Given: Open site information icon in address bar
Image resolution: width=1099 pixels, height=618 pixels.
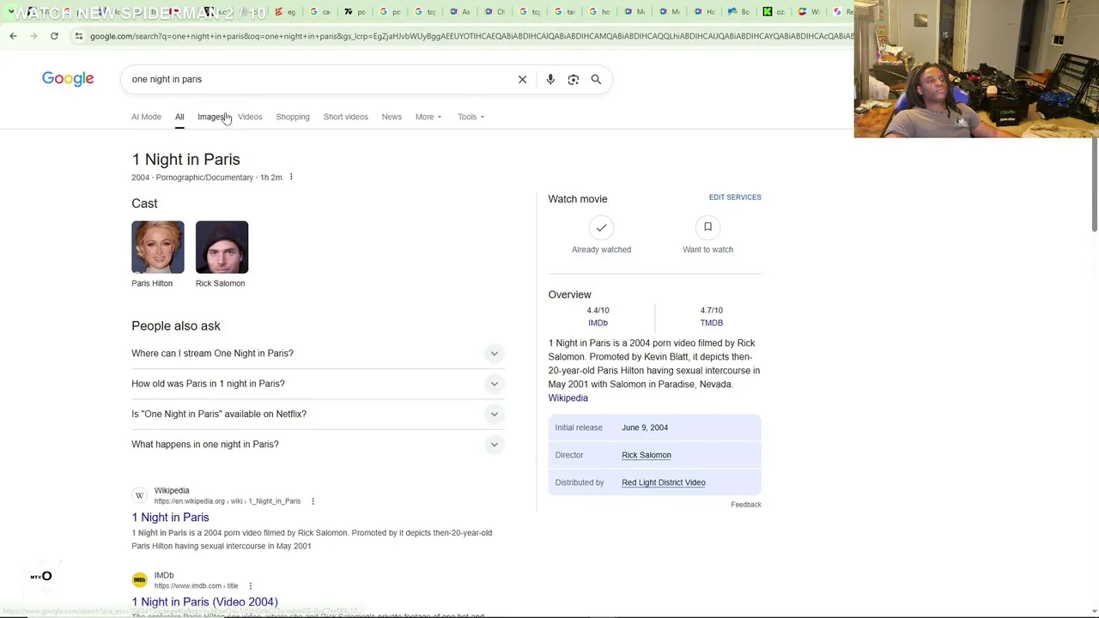Looking at the screenshot, I should [x=78, y=36].
